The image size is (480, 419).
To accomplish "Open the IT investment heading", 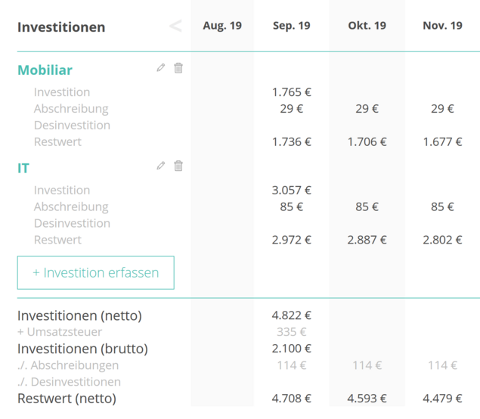I will point(23,168).
